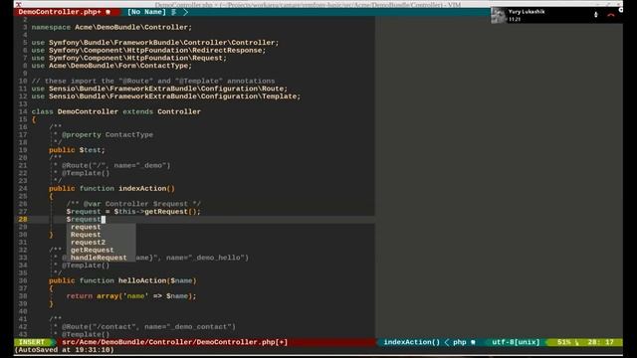This screenshot has width=637, height=358.
Task: Click the AutoSaved at 19:31:10 message
Action: [64, 350]
